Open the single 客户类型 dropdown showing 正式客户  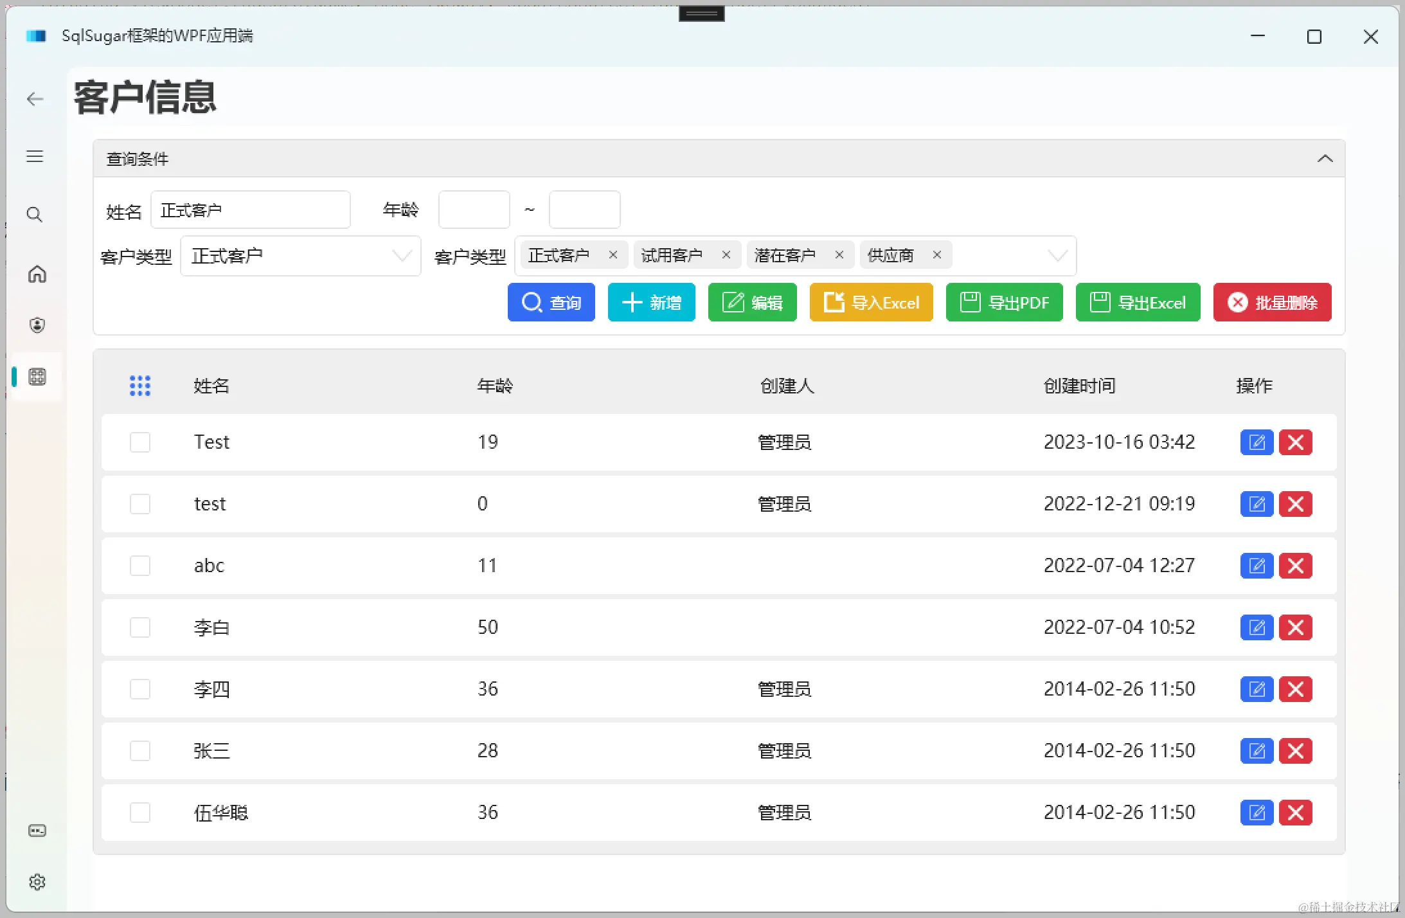pyautogui.click(x=301, y=256)
